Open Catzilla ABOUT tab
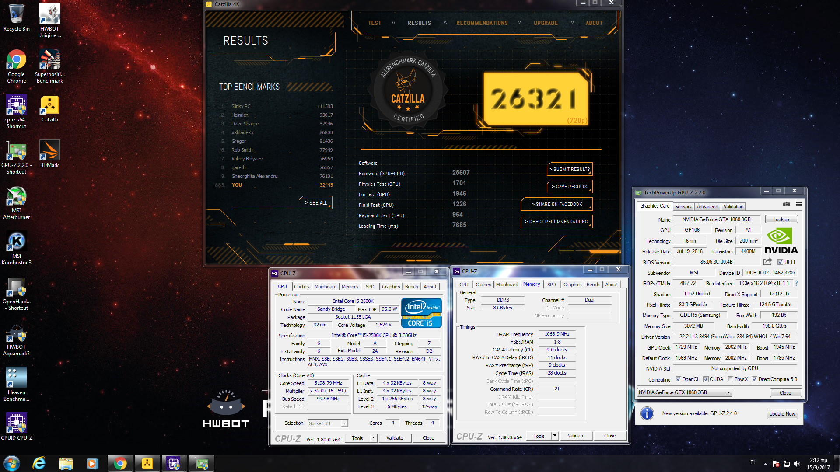This screenshot has height=472, width=840. coord(594,23)
